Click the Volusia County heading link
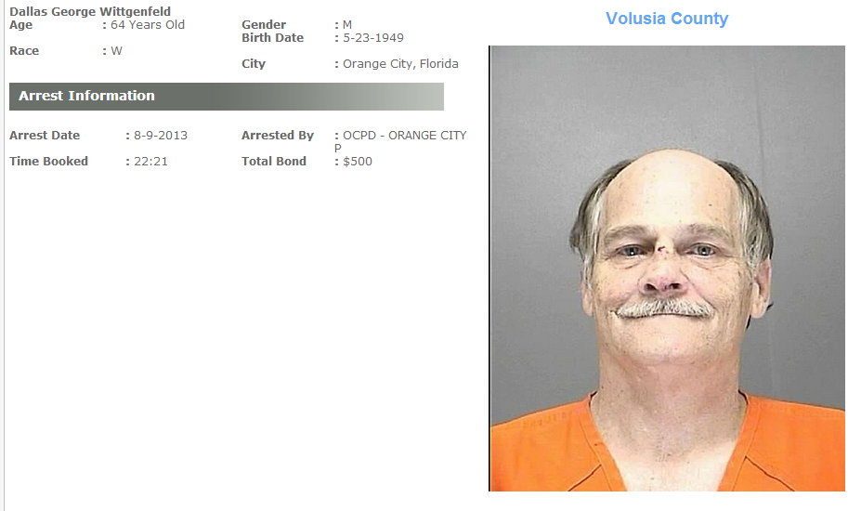The height and width of the screenshot is (511, 848). (x=667, y=19)
